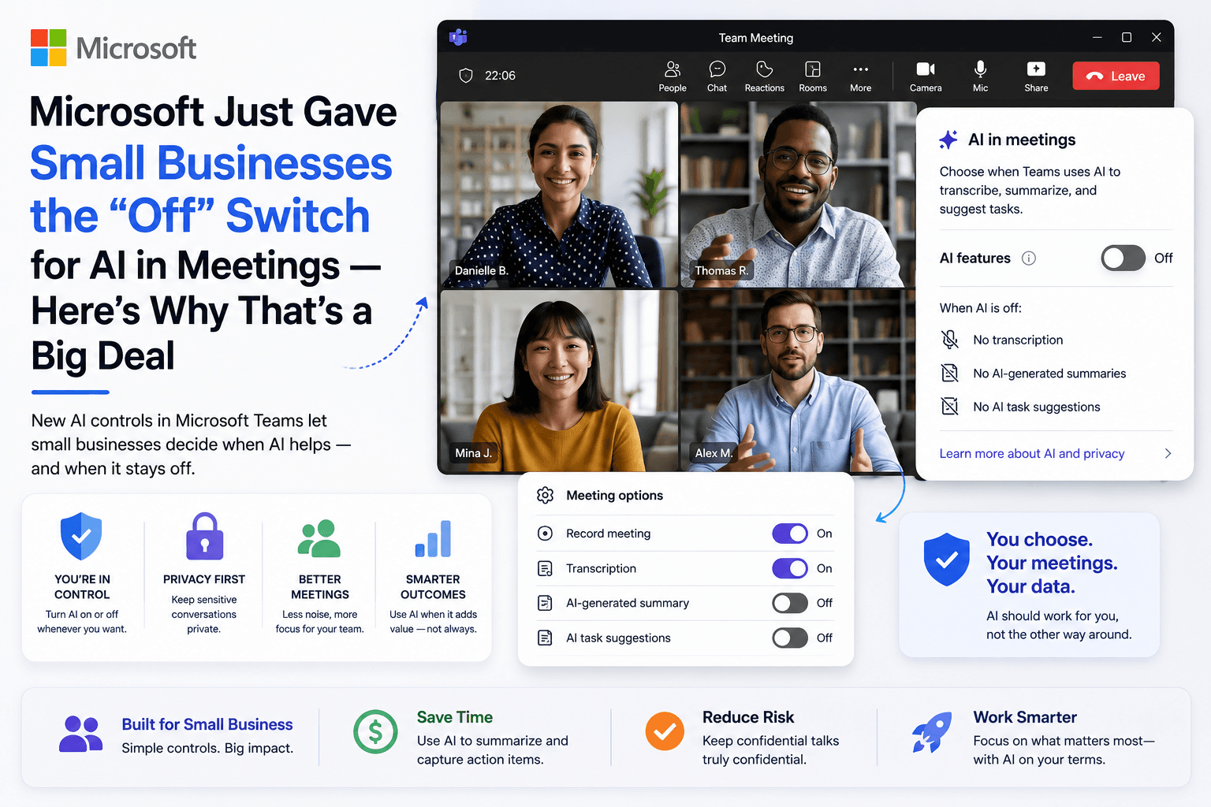1211x807 pixels.
Task: Click the 'PRIVACY FIRST' label
Action: coord(204,579)
